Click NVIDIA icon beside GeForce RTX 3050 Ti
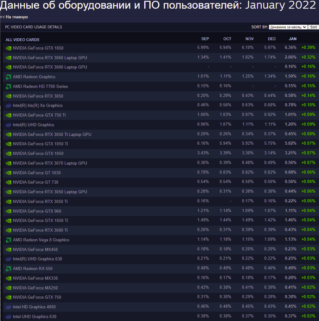The height and width of the screenshot is (321, 319). [x=8, y=202]
